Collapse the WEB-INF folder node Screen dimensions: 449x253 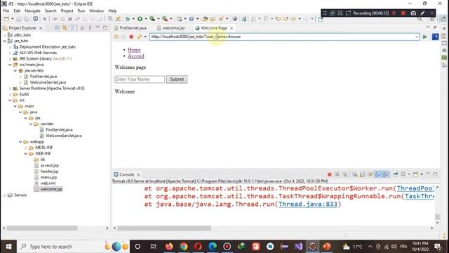pos(26,153)
